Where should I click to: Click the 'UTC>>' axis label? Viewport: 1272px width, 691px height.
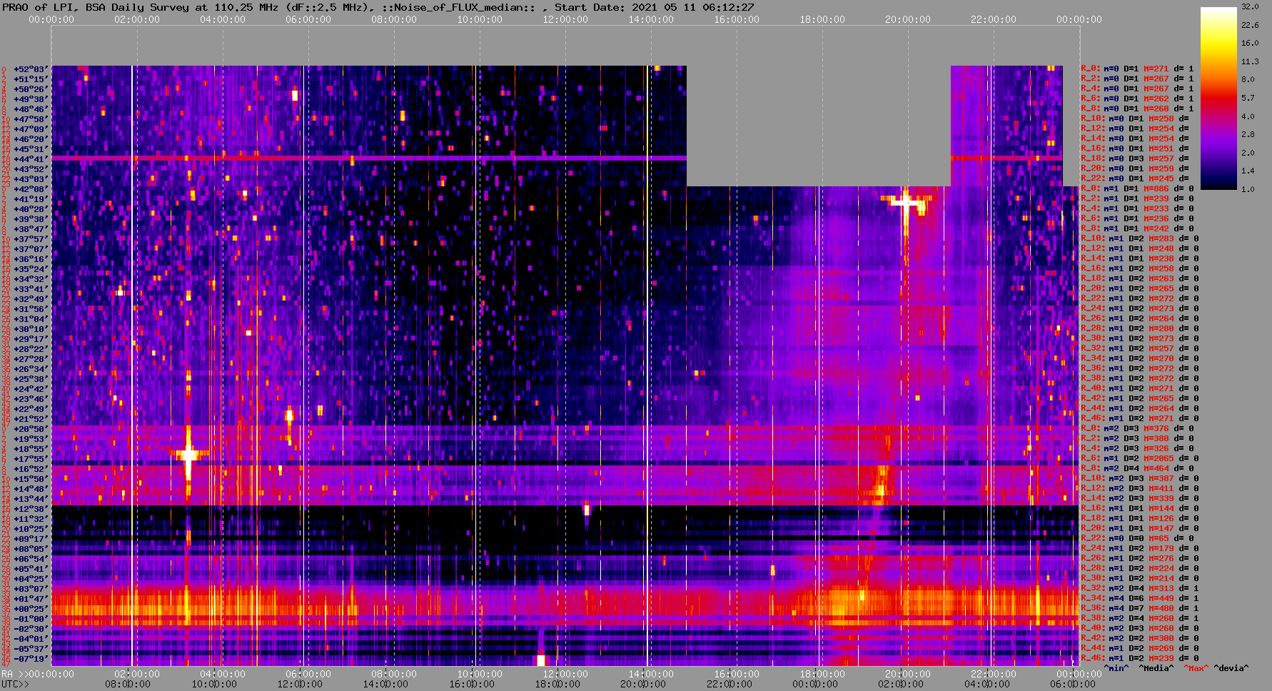pyautogui.click(x=15, y=685)
